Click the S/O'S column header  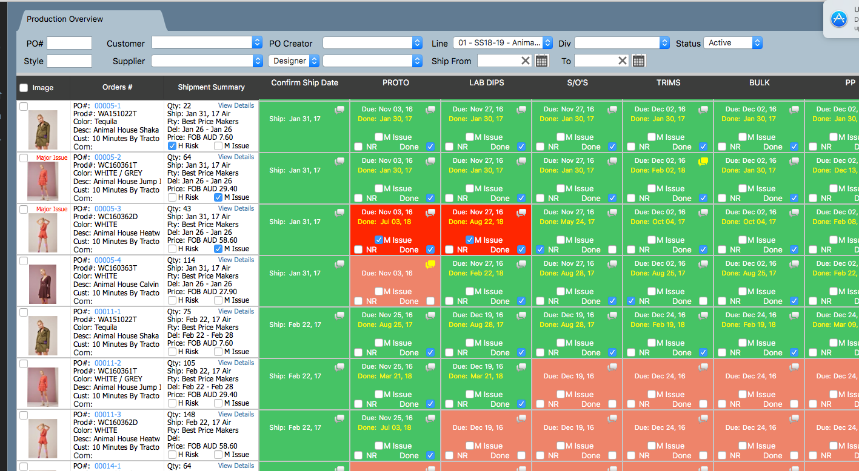(x=578, y=82)
